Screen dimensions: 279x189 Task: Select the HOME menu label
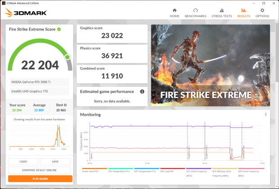[175, 16]
